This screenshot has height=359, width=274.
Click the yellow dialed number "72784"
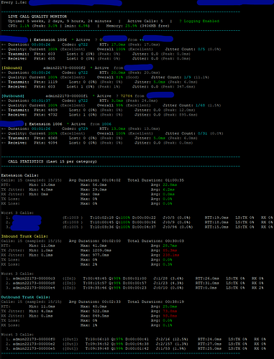point(127,96)
